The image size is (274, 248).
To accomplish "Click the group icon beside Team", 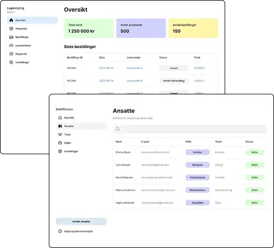I will 60,134.
